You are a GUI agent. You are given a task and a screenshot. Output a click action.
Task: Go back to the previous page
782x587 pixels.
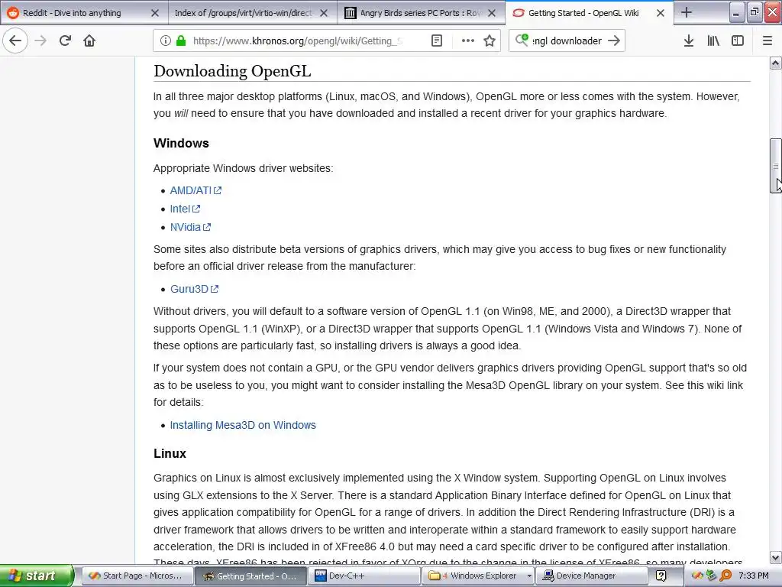(15, 41)
